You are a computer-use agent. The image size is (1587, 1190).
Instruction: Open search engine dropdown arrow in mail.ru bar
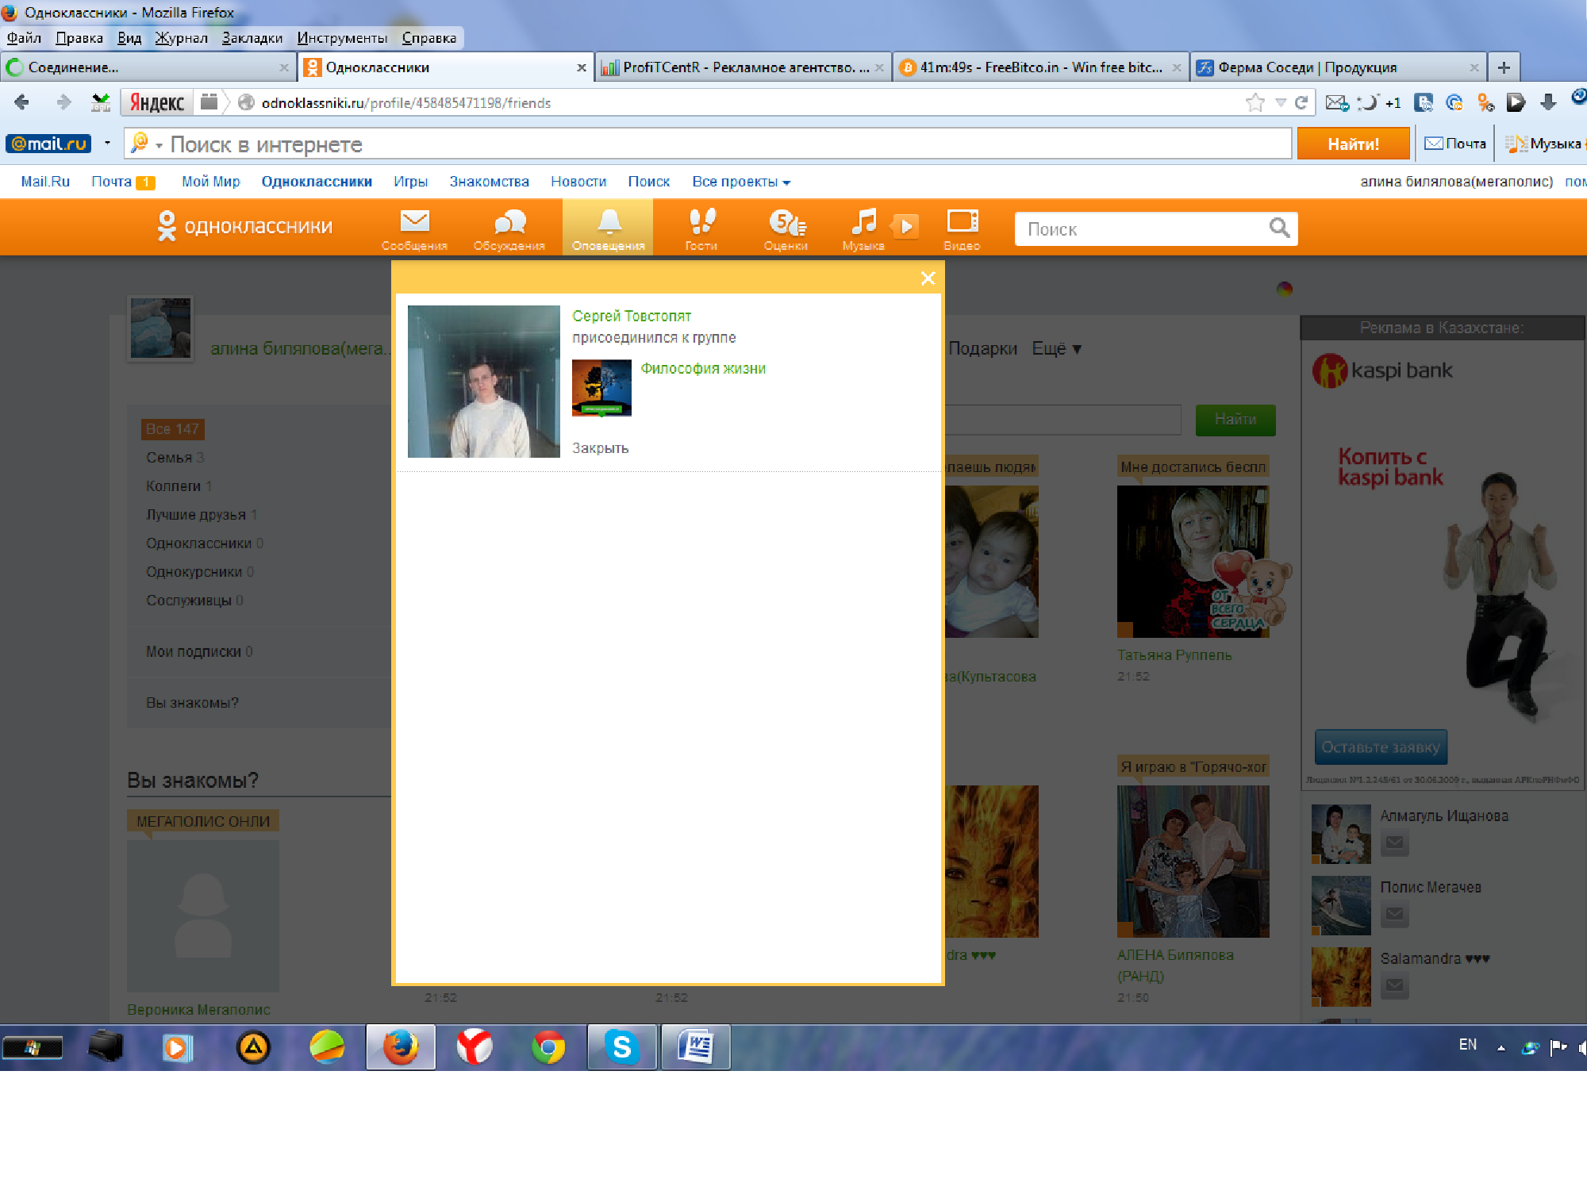coord(159,145)
